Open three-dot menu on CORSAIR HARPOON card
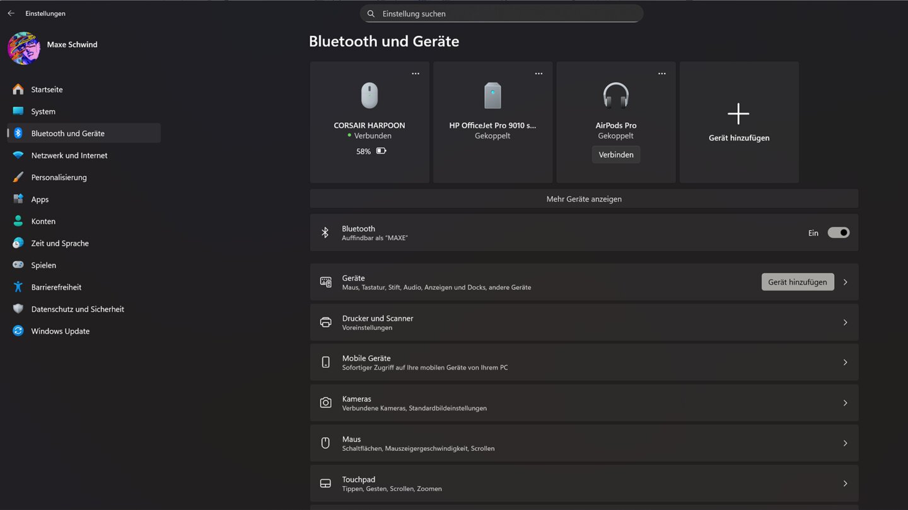This screenshot has height=510, width=908. (416, 74)
